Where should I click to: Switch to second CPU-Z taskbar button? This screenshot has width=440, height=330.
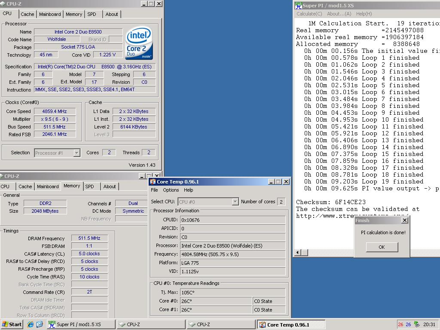pyautogui.click(x=221, y=324)
